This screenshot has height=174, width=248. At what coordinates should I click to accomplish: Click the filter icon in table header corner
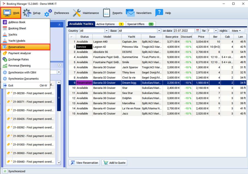coord(71,37)
